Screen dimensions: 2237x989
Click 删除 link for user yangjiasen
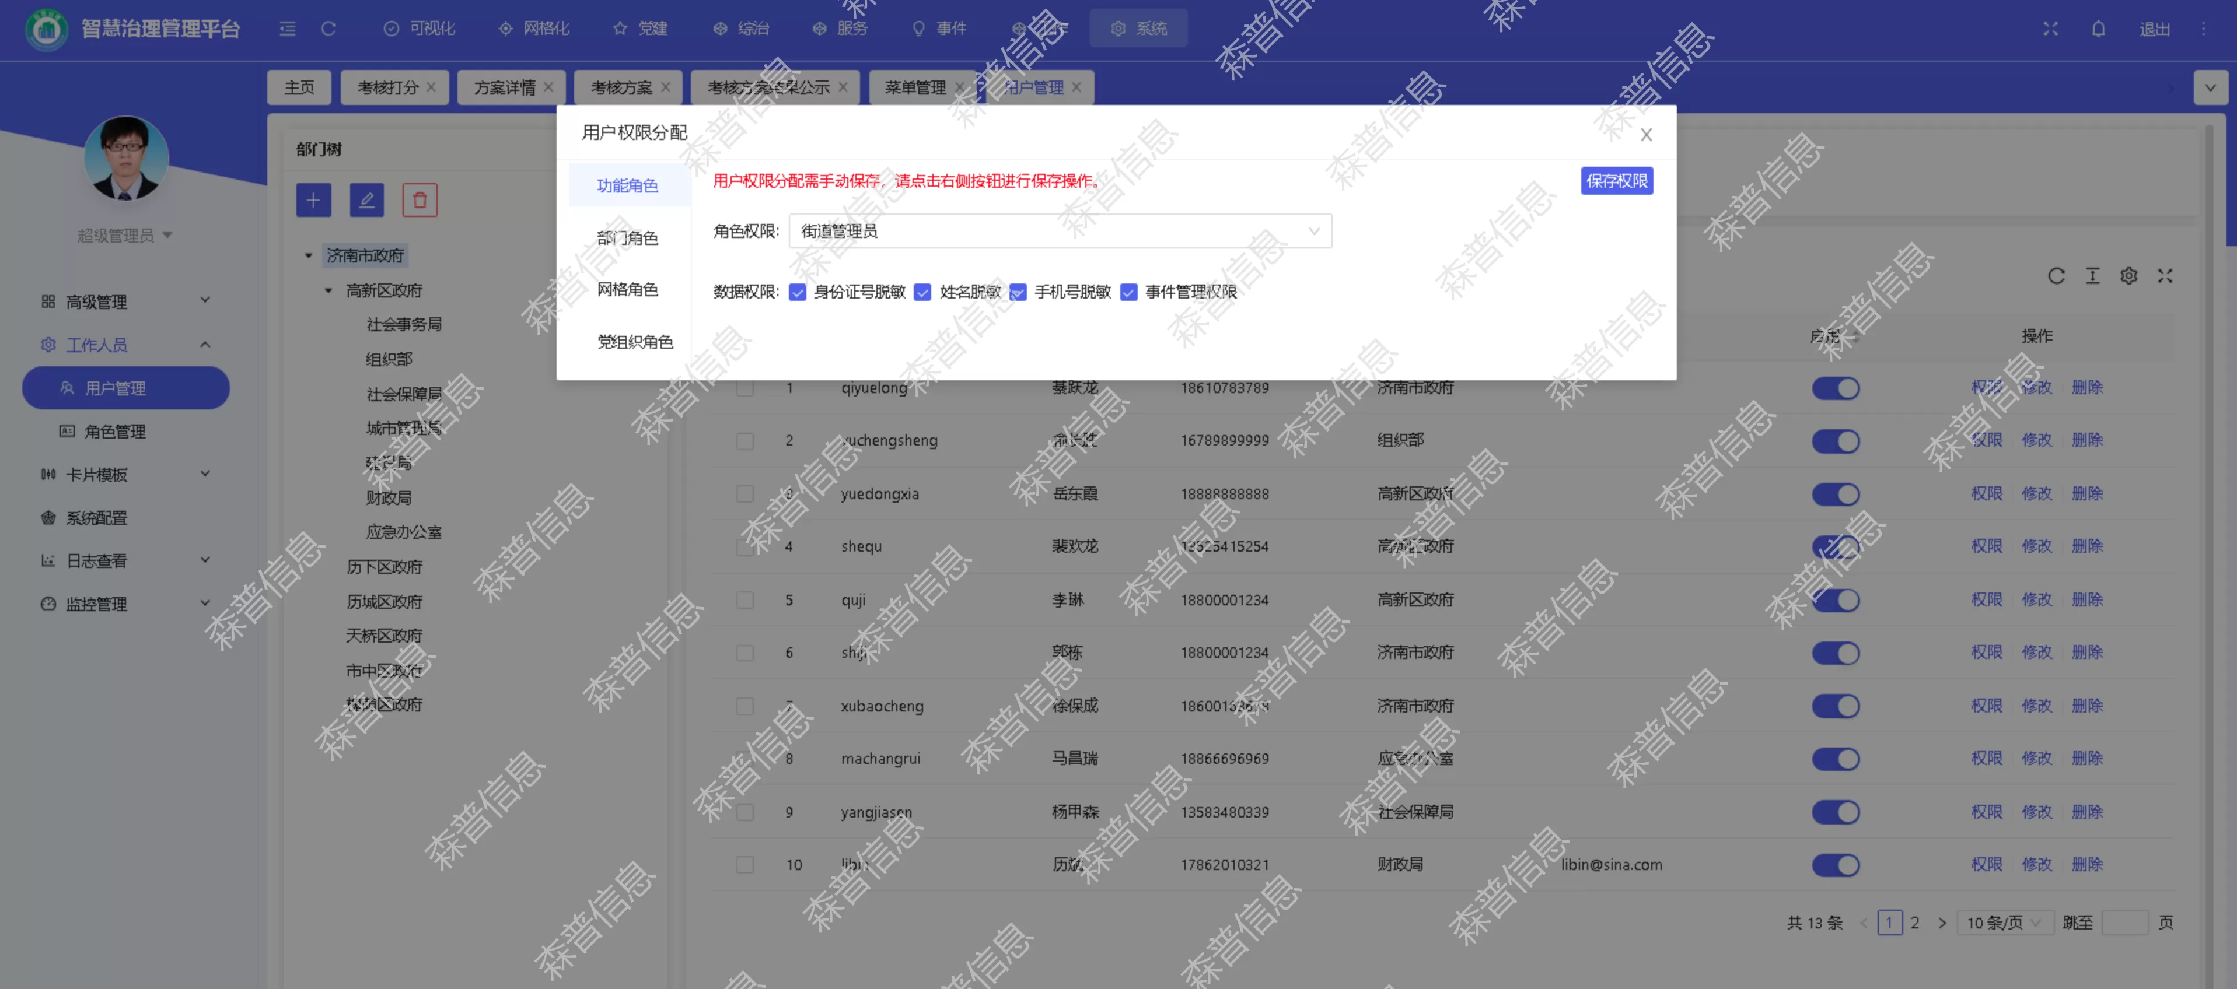[2087, 812]
